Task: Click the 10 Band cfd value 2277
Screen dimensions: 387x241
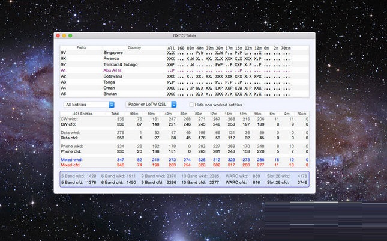Action: (x=214, y=183)
